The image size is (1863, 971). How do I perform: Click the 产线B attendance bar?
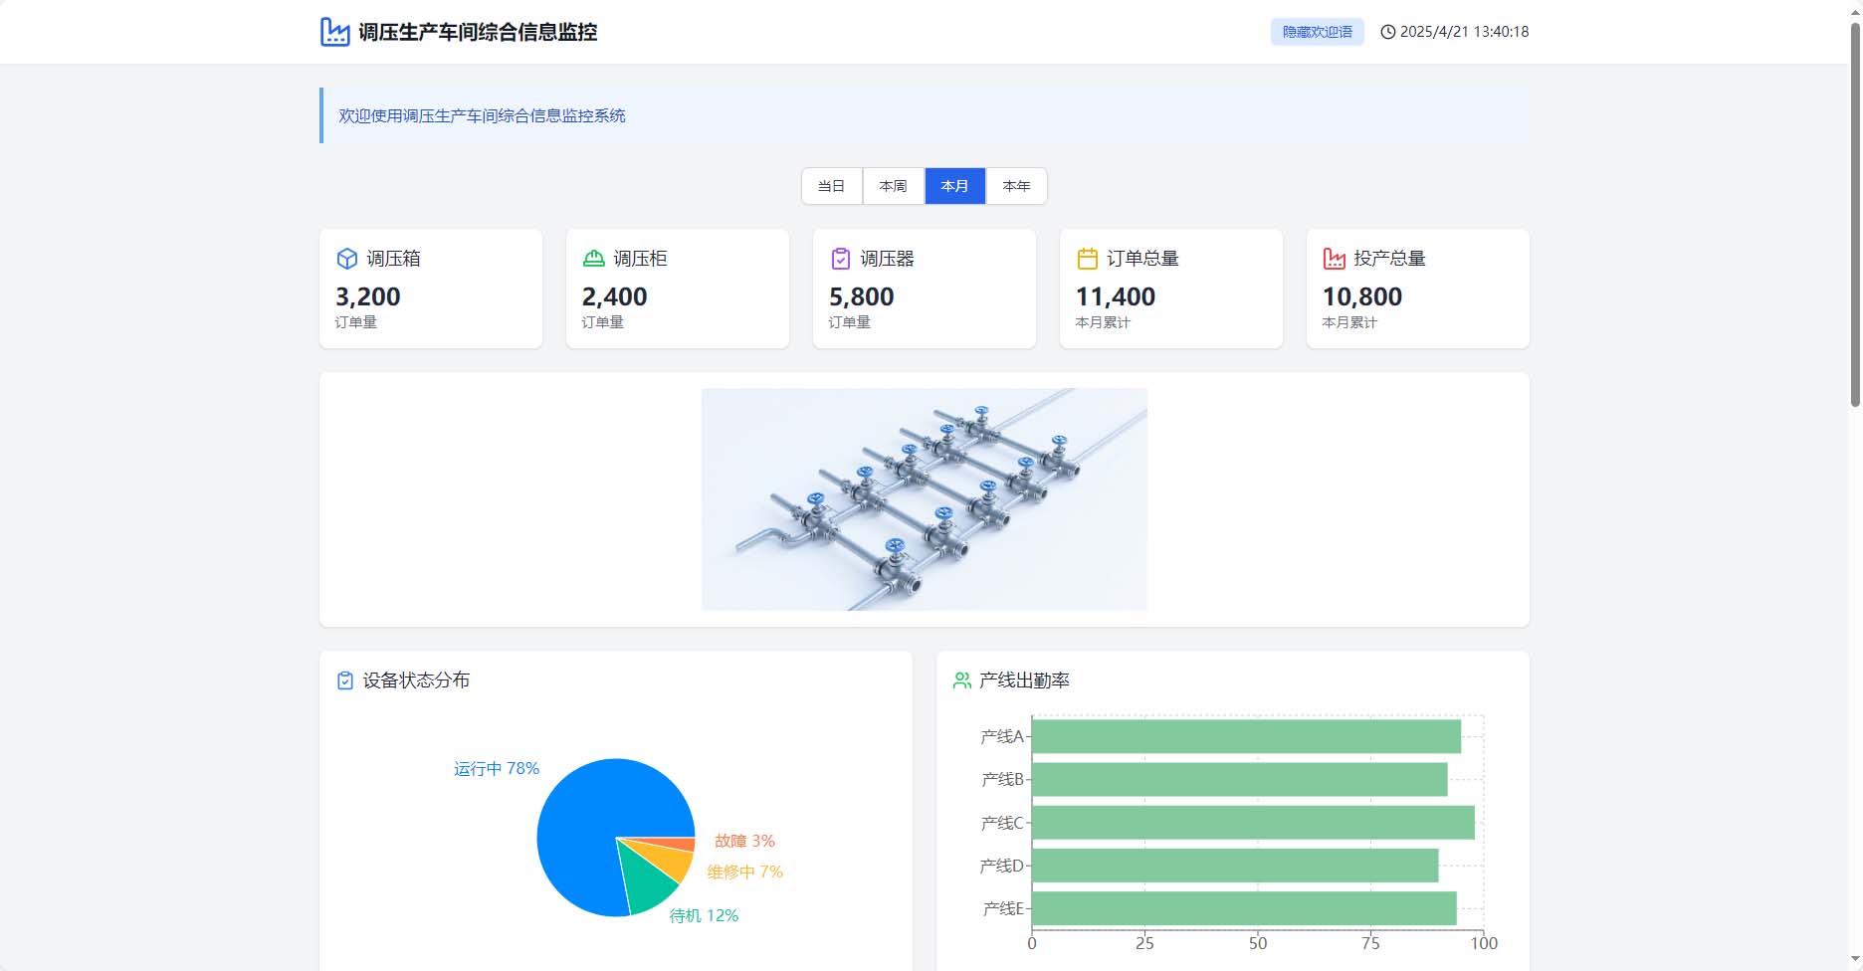[x=1240, y=779]
